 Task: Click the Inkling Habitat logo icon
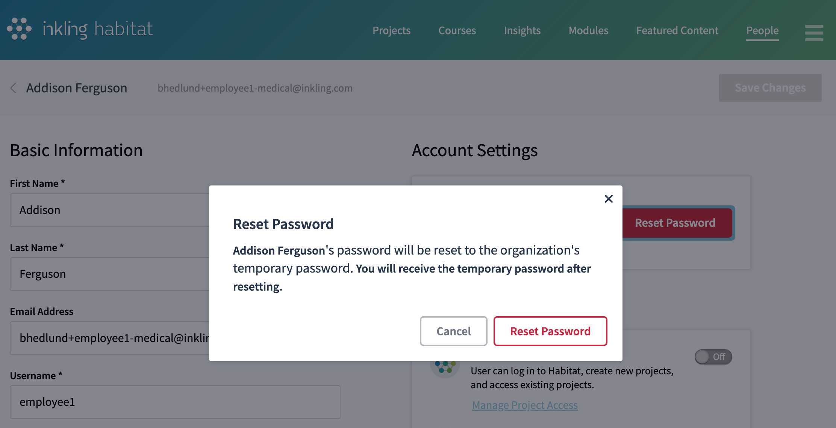pyautogui.click(x=19, y=29)
